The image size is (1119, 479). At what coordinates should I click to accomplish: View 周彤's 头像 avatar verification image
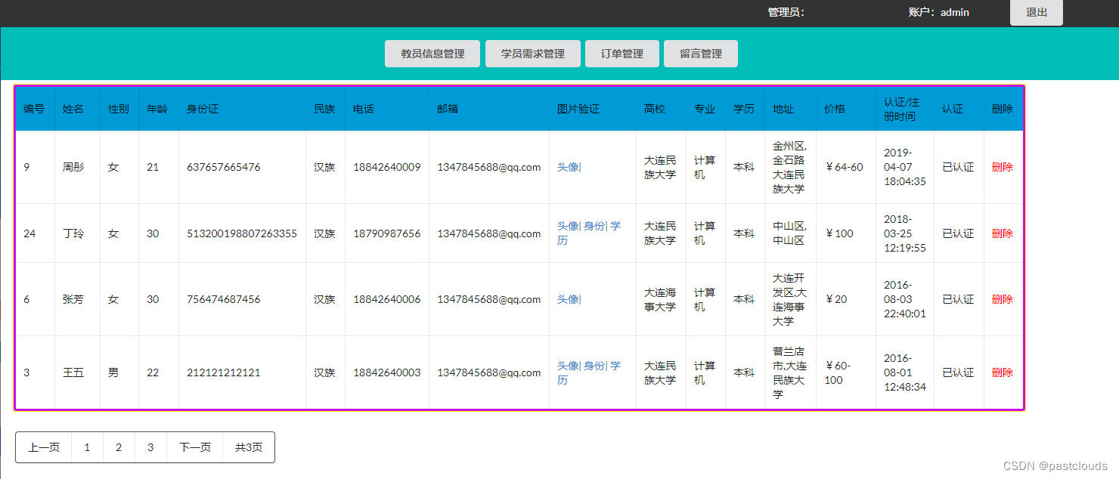569,166
